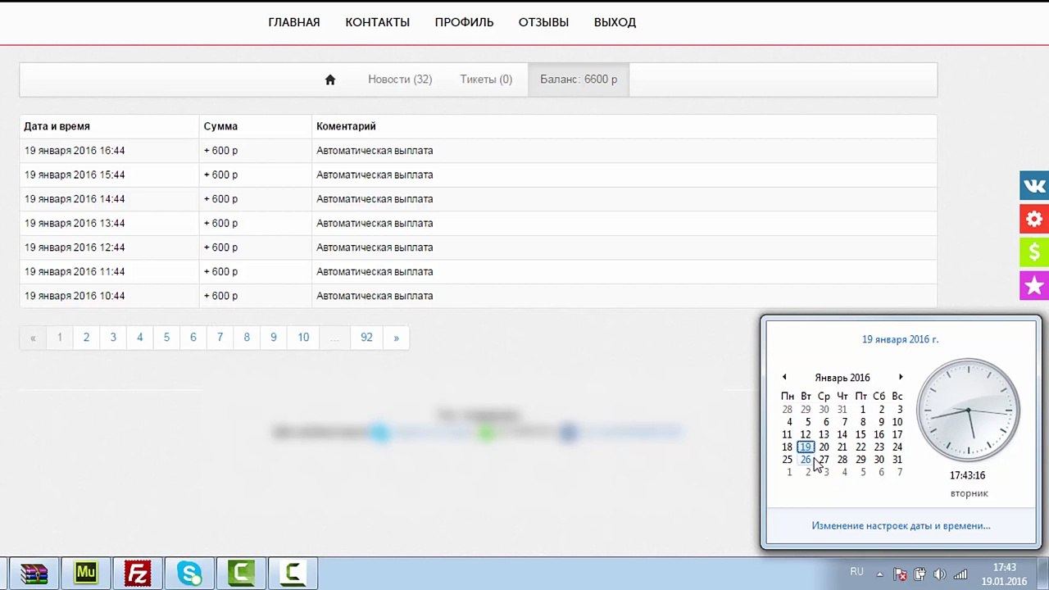1049x590 pixels.
Task: Open КОНТАКТЫ menu item
Action: (377, 22)
